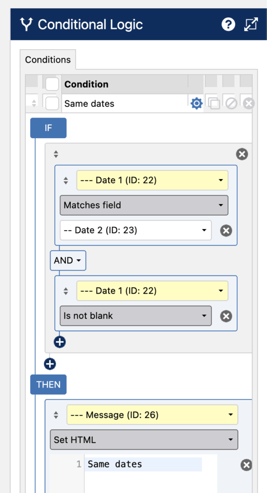
Task: Check the Same dates condition checkbox
Action: click(52, 104)
